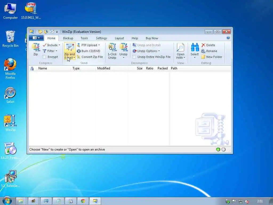Click the Unzip icon
Screen dimensions: 273x205
click(x=123, y=48)
